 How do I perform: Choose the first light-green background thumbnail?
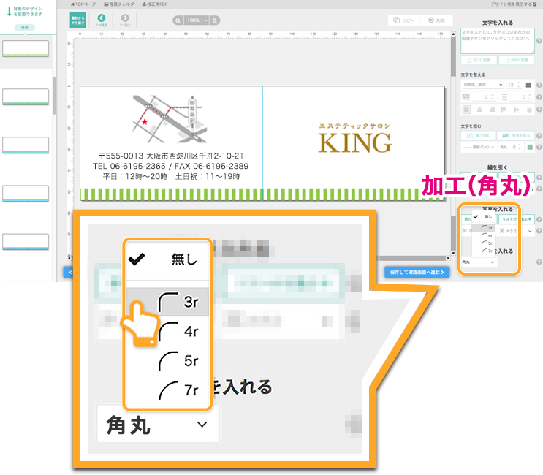[x=26, y=48]
